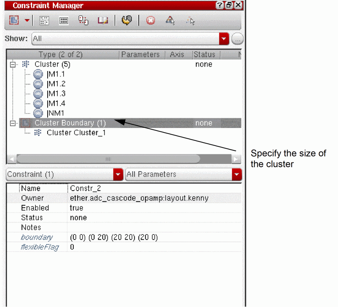Click the grid-pattern toolbar icon

[44, 21]
